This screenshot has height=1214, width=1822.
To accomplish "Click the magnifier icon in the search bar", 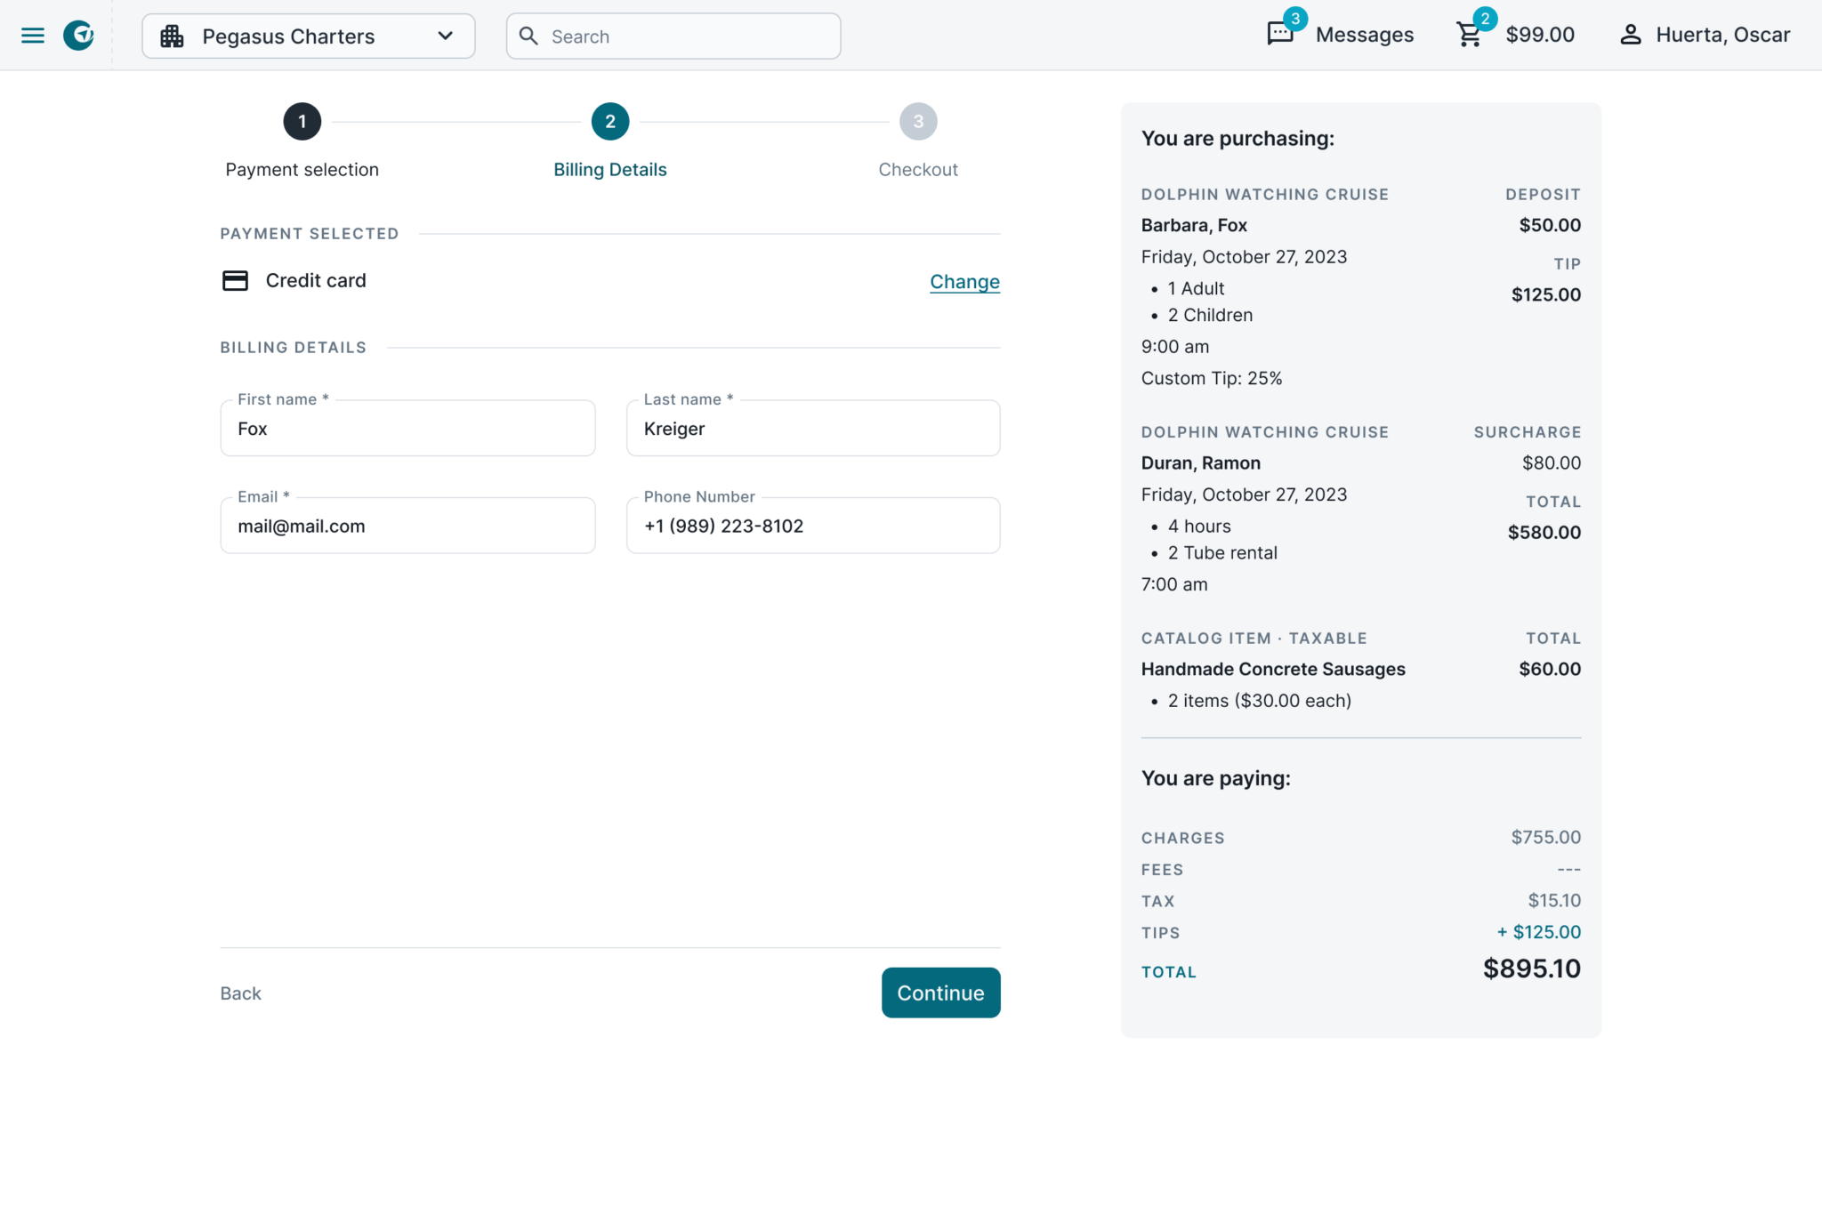I will [x=529, y=36].
